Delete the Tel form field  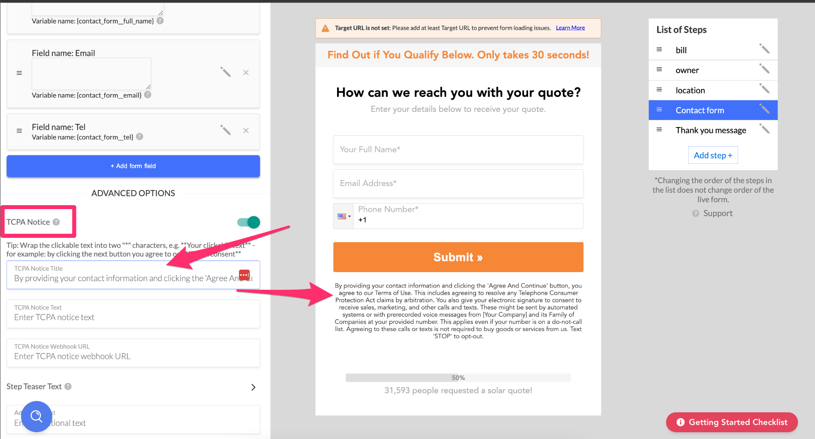(246, 131)
